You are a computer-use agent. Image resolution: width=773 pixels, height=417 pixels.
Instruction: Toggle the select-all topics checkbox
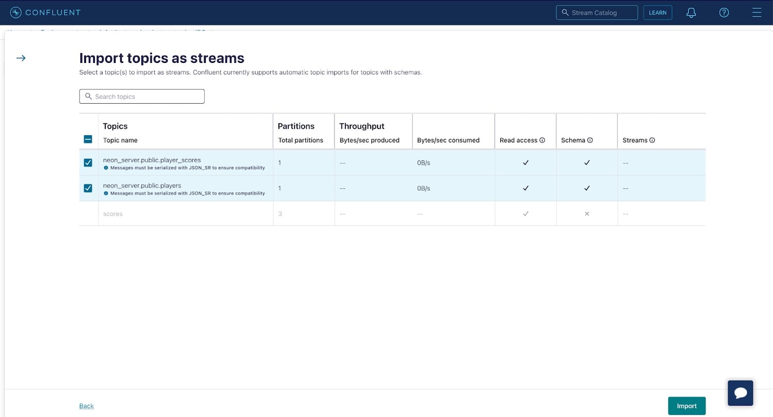point(88,139)
